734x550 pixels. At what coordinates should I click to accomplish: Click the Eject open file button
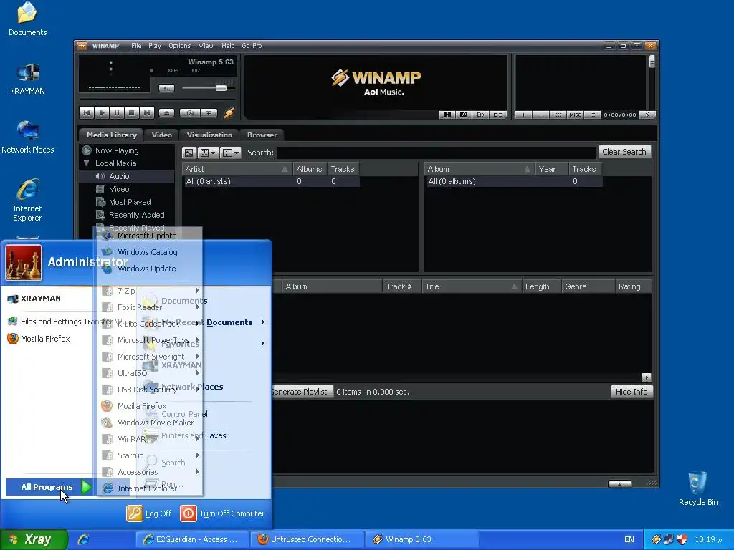coord(166,112)
